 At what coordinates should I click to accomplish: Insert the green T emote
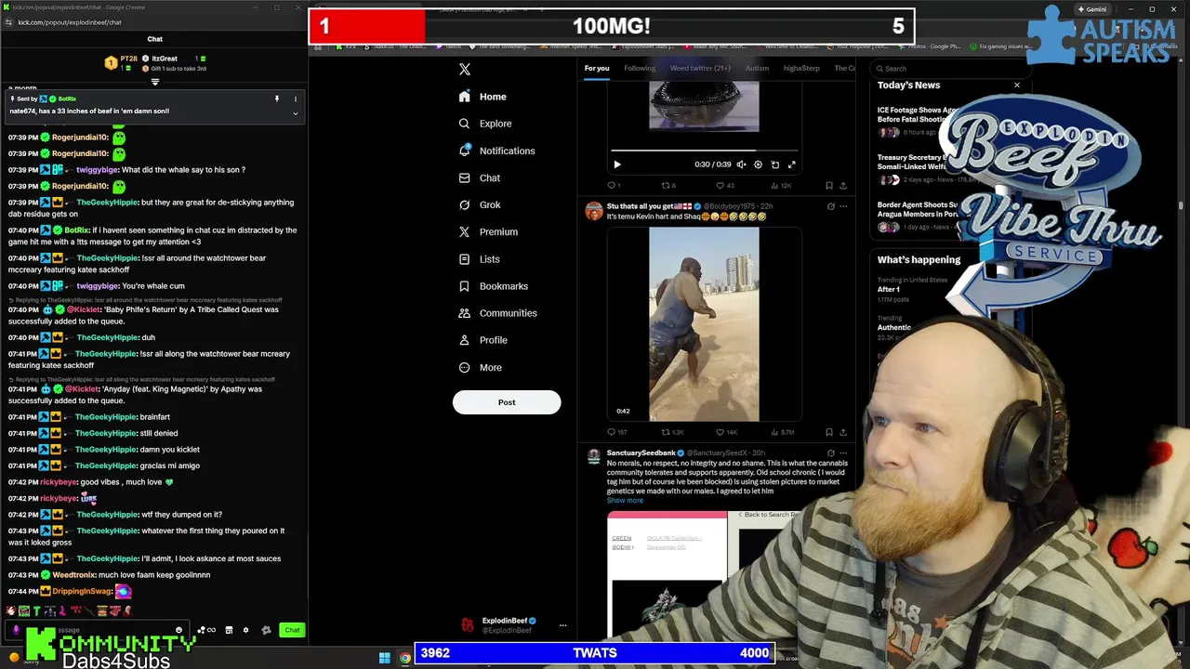click(36, 610)
